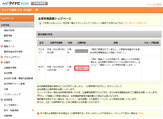Screen dimensions: 163x119
Task: Click the lock icon next to 取材・特集情報
Action: (x=33, y=110)
